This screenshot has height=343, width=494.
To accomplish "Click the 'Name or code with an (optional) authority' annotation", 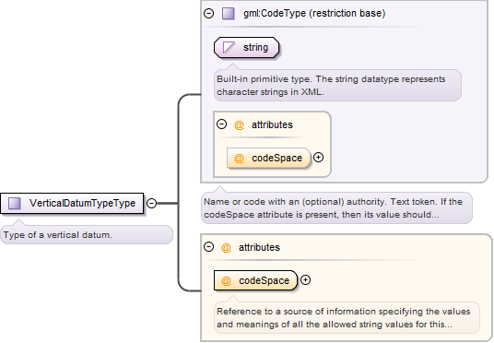I will tap(336, 208).
